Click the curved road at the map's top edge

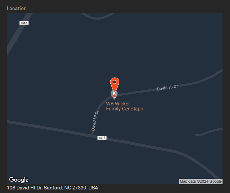98,17
